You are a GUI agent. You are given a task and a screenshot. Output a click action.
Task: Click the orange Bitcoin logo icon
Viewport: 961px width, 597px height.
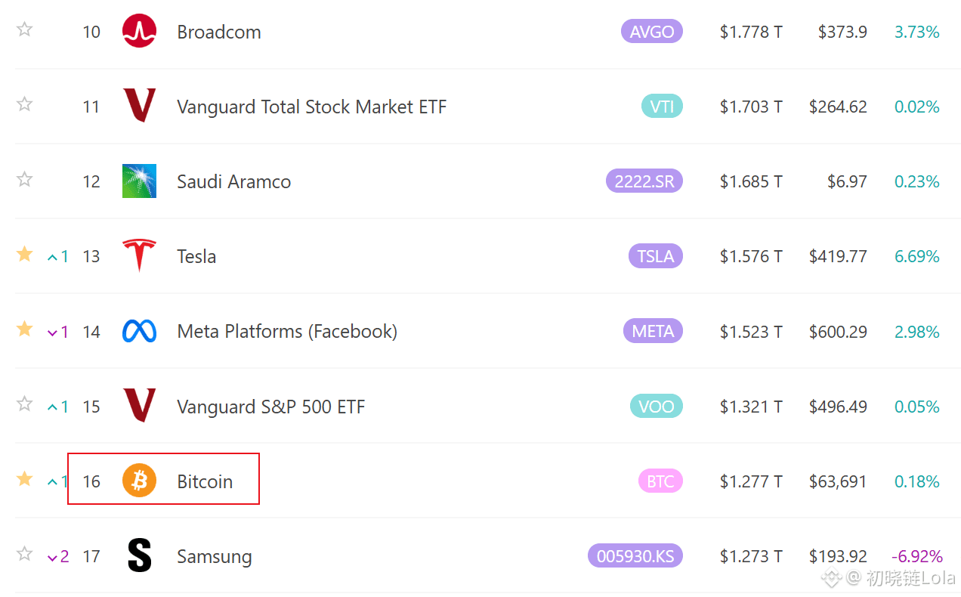[x=139, y=481]
